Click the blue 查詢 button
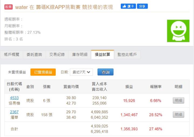This screenshot has height=137, width=194. (x=105, y=72)
